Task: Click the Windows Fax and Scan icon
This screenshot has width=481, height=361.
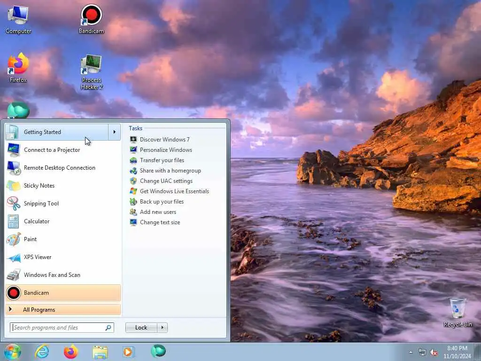Action: coord(14,275)
